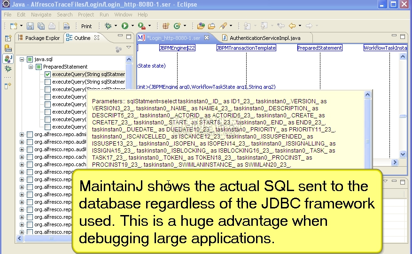Open the Navigate menu
This screenshot has height=254, width=412.
coord(41,15)
